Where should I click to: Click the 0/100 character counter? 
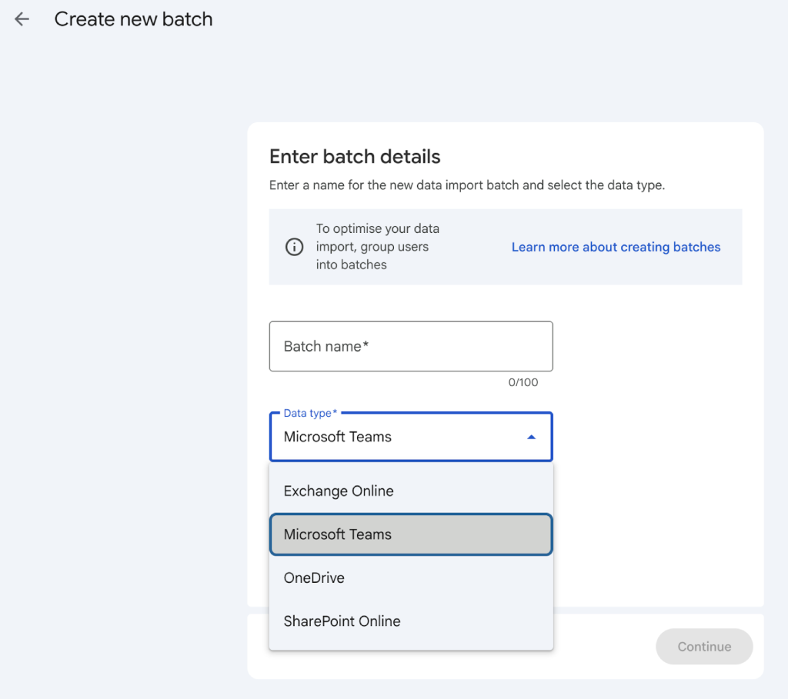tap(523, 383)
